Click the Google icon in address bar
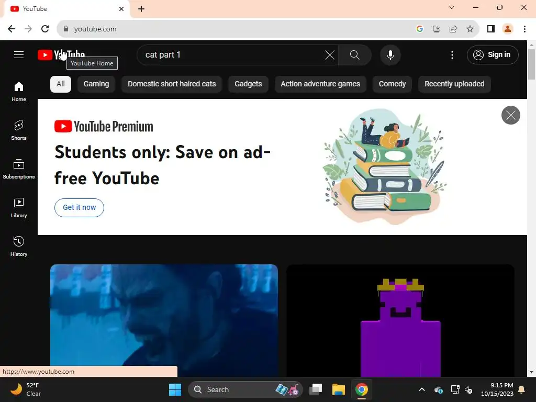The height and width of the screenshot is (402, 536). 420,29
